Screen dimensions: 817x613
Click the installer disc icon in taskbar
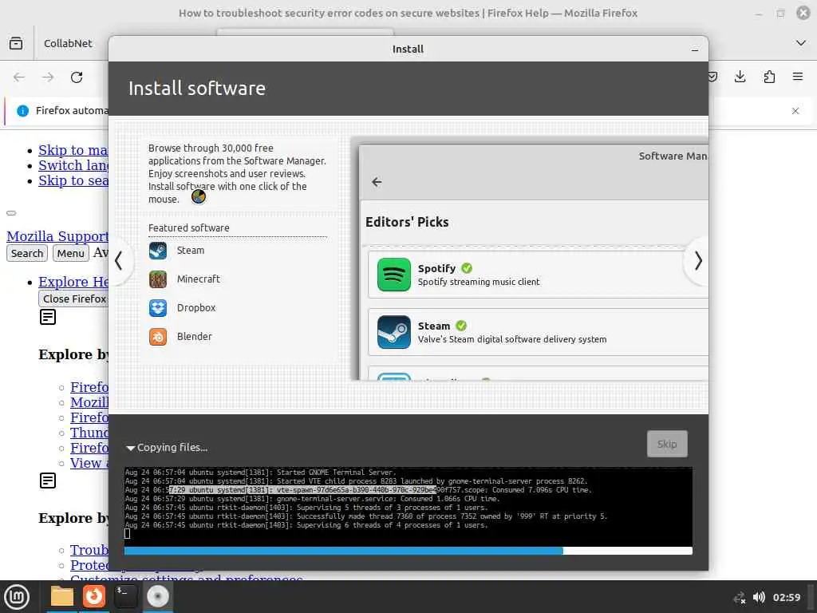click(x=158, y=596)
